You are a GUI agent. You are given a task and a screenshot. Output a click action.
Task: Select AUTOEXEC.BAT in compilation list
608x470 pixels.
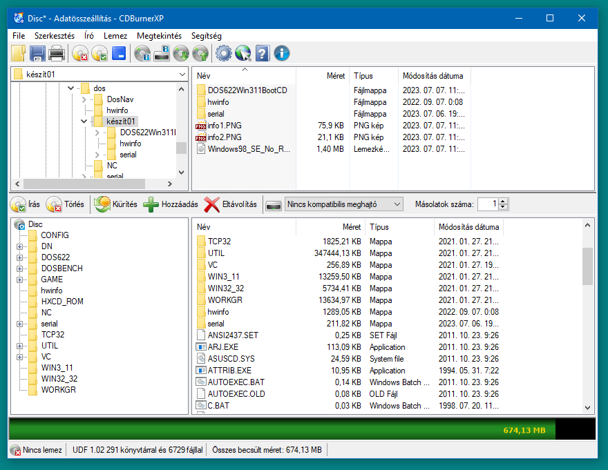pyautogui.click(x=236, y=382)
